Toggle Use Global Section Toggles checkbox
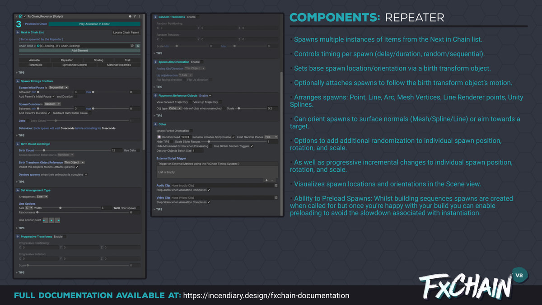 click(252, 146)
